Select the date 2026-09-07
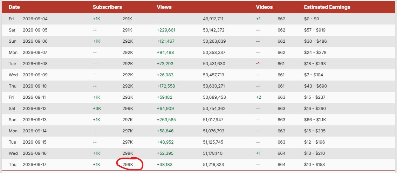The height and width of the screenshot is (173, 397). [35, 53]
